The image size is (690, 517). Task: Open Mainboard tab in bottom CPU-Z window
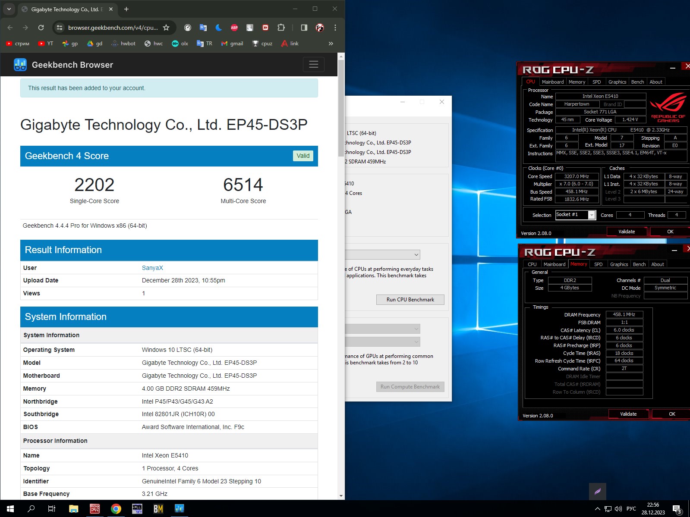pyautogui.click(x=555, y=264)
